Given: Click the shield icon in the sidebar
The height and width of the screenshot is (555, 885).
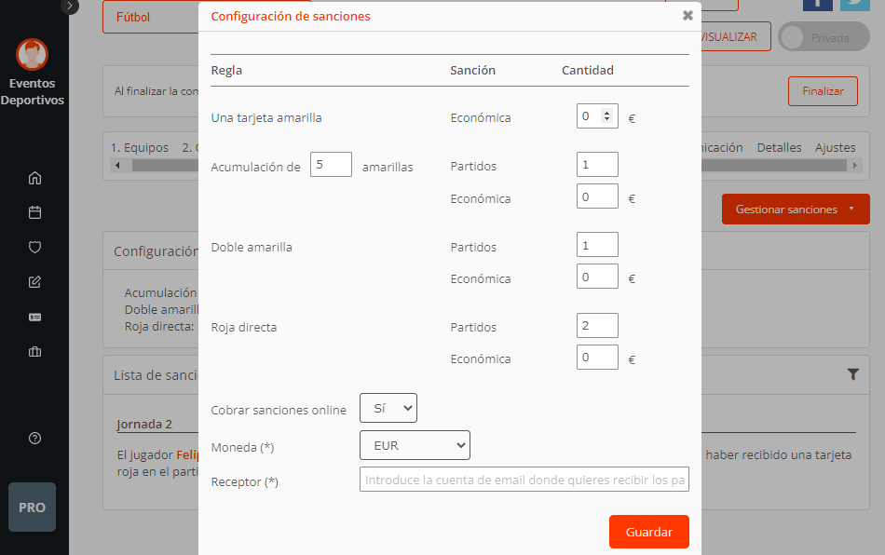Looking at the screenshot, I should tap(34, 247).
